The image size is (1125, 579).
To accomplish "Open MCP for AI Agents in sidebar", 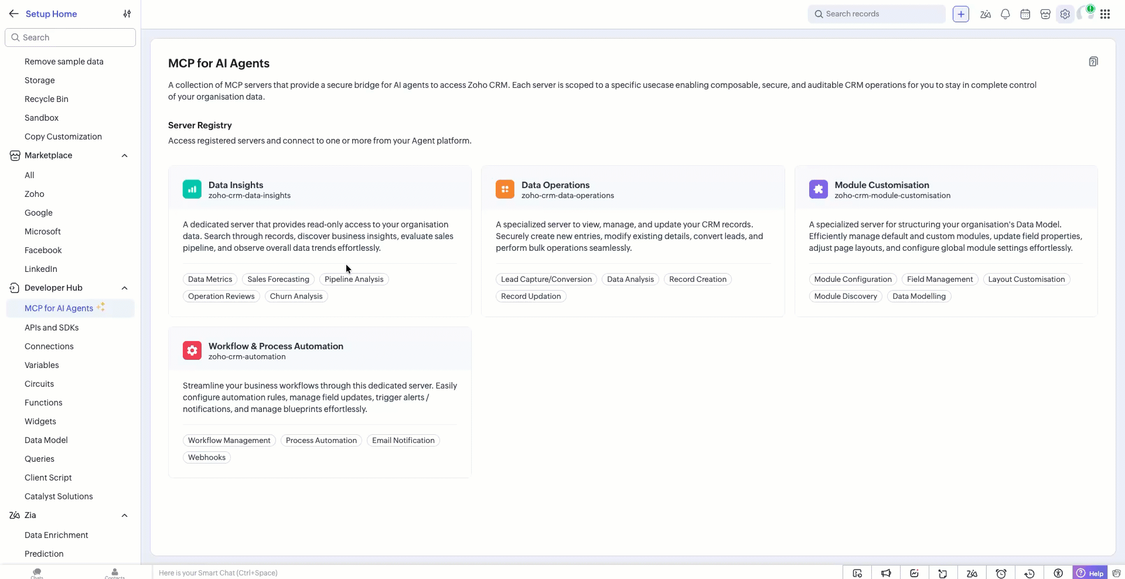I will (x=70, y=308).
